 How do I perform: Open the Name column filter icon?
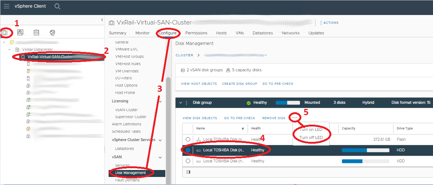pyautogui.click(x=243, y=129)
